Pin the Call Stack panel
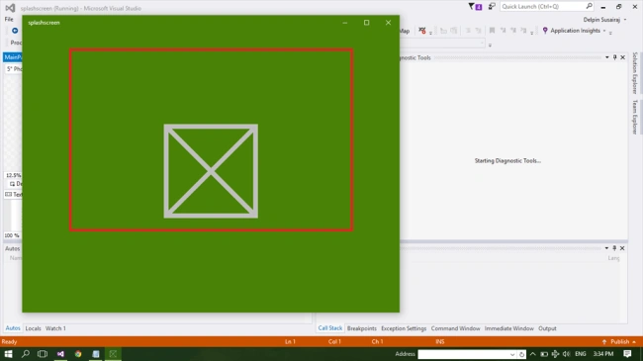643x361 pixels. (614, 248)
